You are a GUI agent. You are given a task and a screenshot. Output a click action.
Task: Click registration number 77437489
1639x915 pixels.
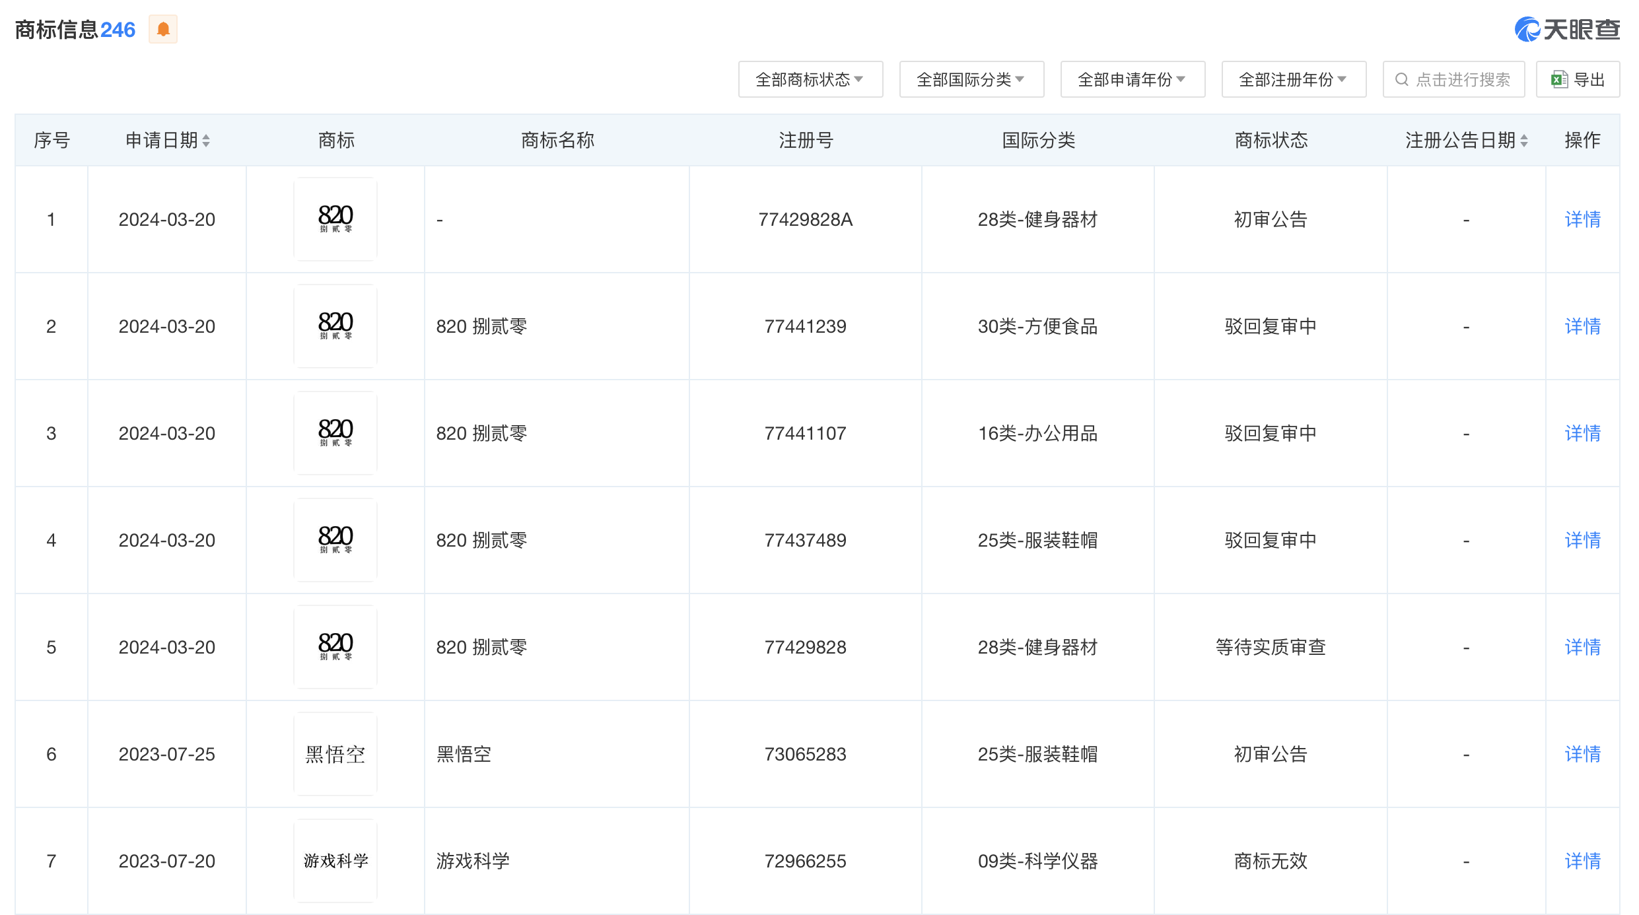click(x=806, y=541)
